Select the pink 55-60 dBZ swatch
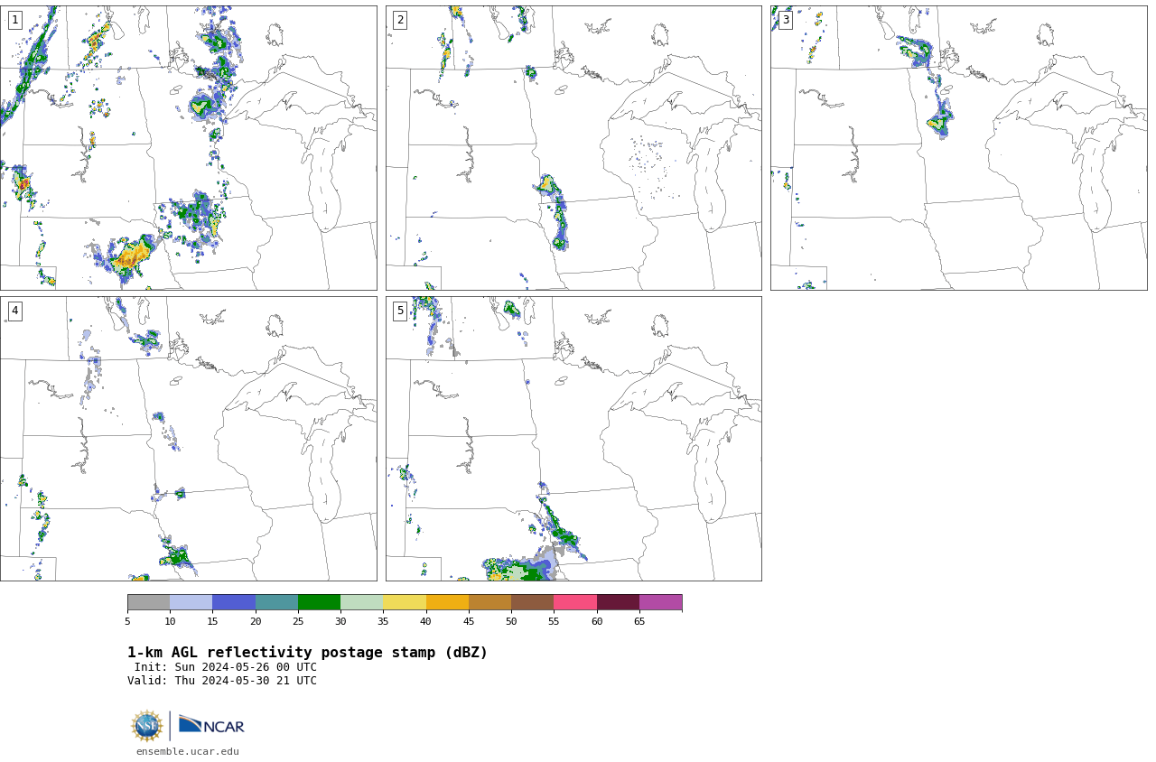The height and width of the screenshot is (762, 1156). pos(575,602)
